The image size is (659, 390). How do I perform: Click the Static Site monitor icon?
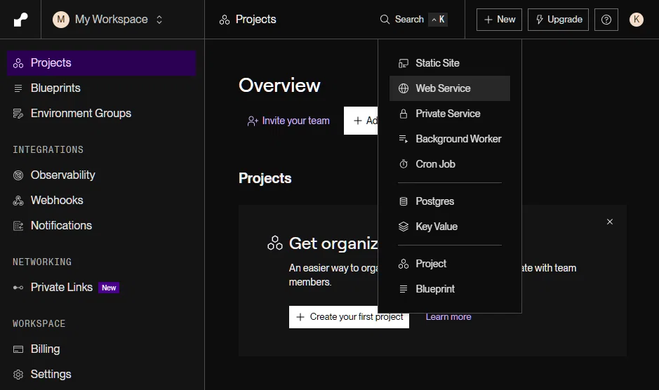coord(404,63)
